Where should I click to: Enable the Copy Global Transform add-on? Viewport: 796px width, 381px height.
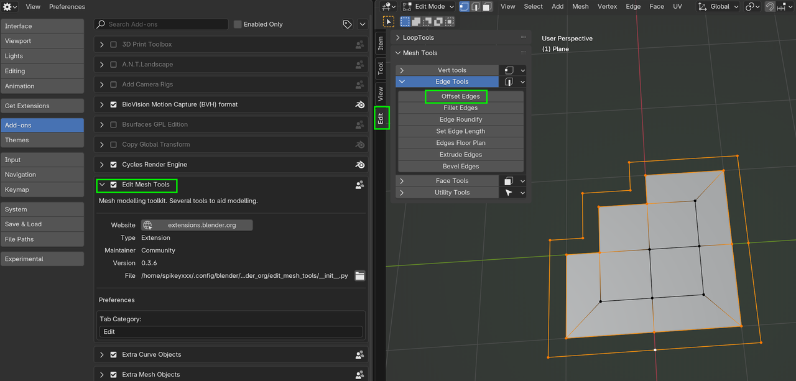pos(113,144)
